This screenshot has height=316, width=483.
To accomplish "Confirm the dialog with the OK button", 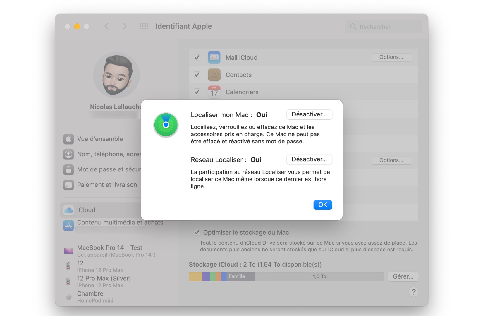I will click(323, 205).
